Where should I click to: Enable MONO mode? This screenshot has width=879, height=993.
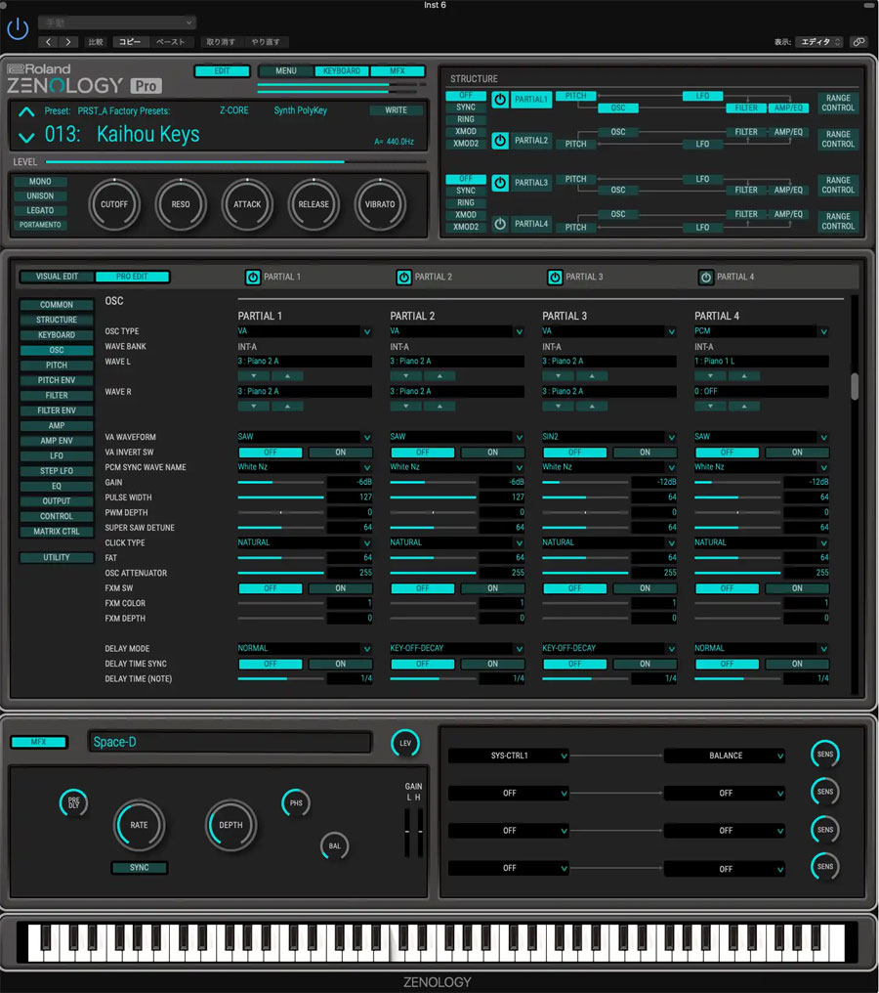(40, 182)
